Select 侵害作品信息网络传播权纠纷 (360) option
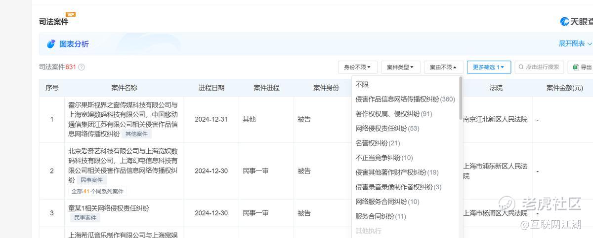Screen dimensions: 593x238 coord(405,99)
